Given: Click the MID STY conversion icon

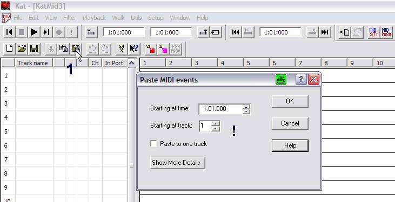Looking at the screenshot, I should 374,32.
